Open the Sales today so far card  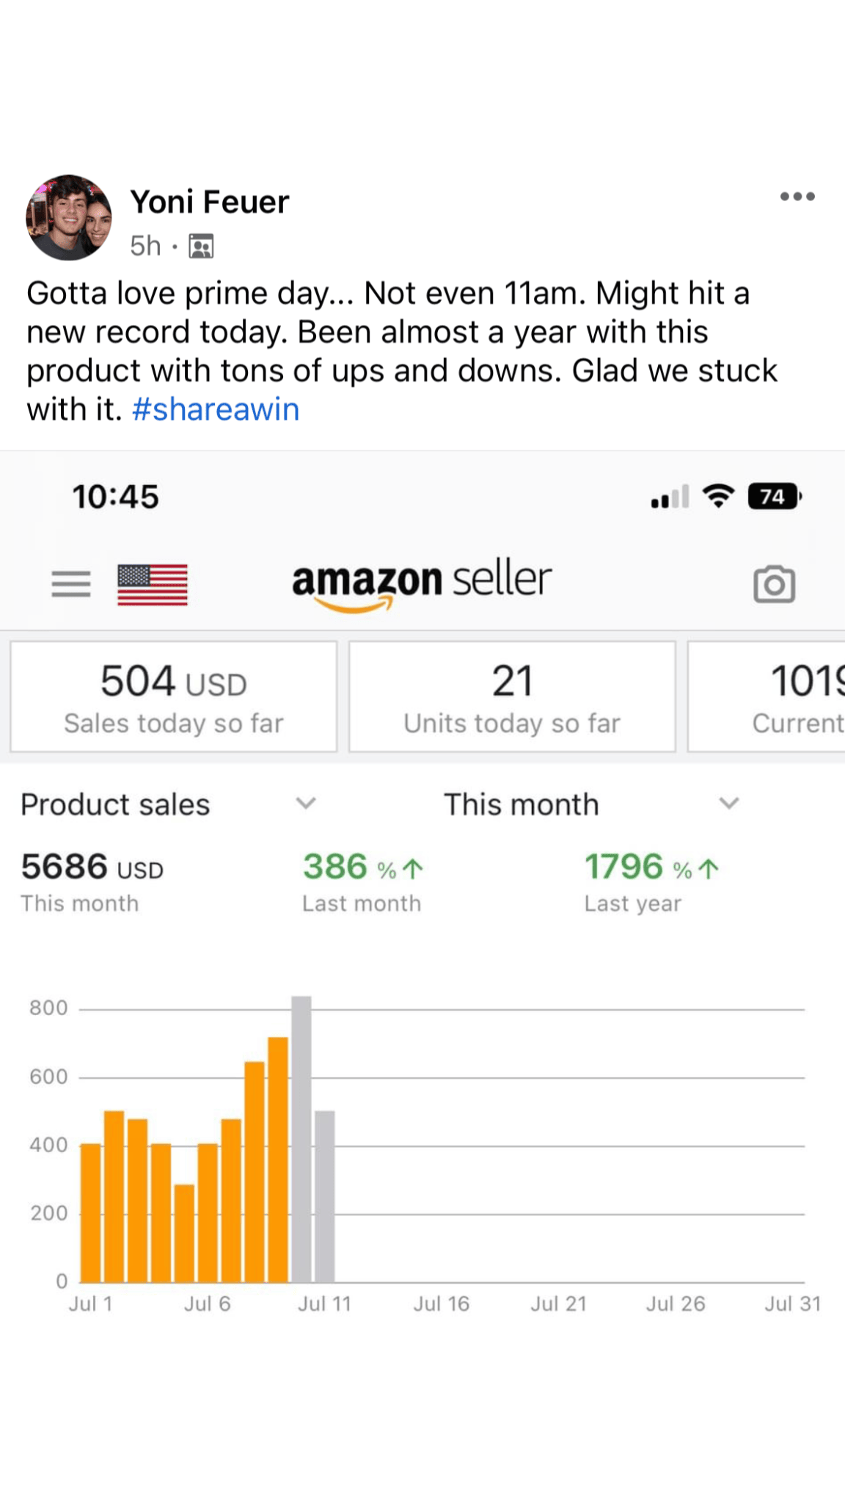[174, 696]
